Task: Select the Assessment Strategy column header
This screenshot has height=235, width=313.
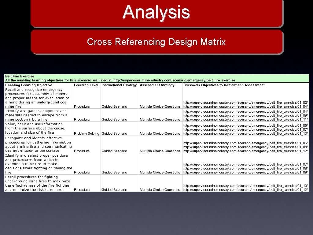Action: pos(157,85)
